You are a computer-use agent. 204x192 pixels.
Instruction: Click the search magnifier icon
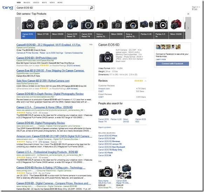[91, 8]
